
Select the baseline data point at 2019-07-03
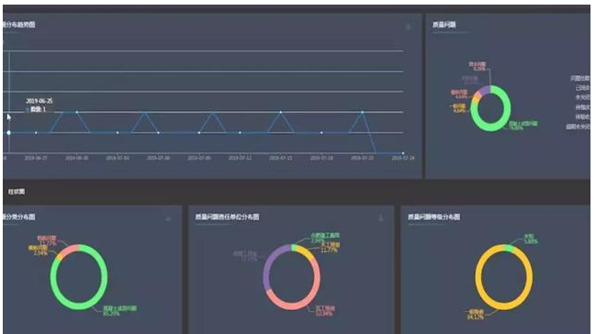click(x=118, y=133)
